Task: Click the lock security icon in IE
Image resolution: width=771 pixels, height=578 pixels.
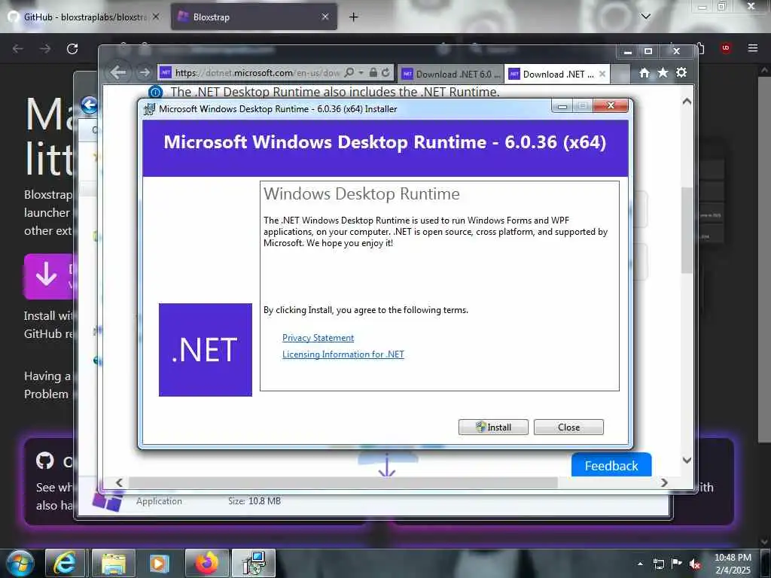Action: tap(373, 73)
